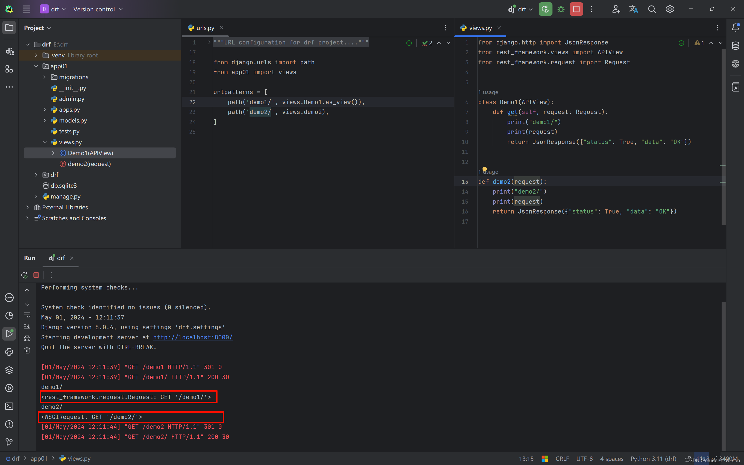The width and height of the screenshot is (744, 465).
Task: Close the urls.py tab
Action: (x=222, y=28)
